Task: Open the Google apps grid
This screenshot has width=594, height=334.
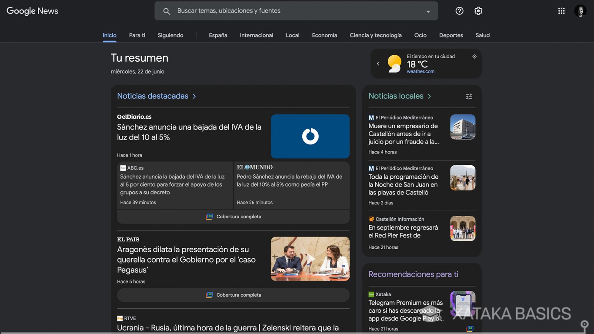Action: [561, 10]
